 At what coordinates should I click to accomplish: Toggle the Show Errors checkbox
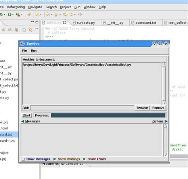point(84,159)
